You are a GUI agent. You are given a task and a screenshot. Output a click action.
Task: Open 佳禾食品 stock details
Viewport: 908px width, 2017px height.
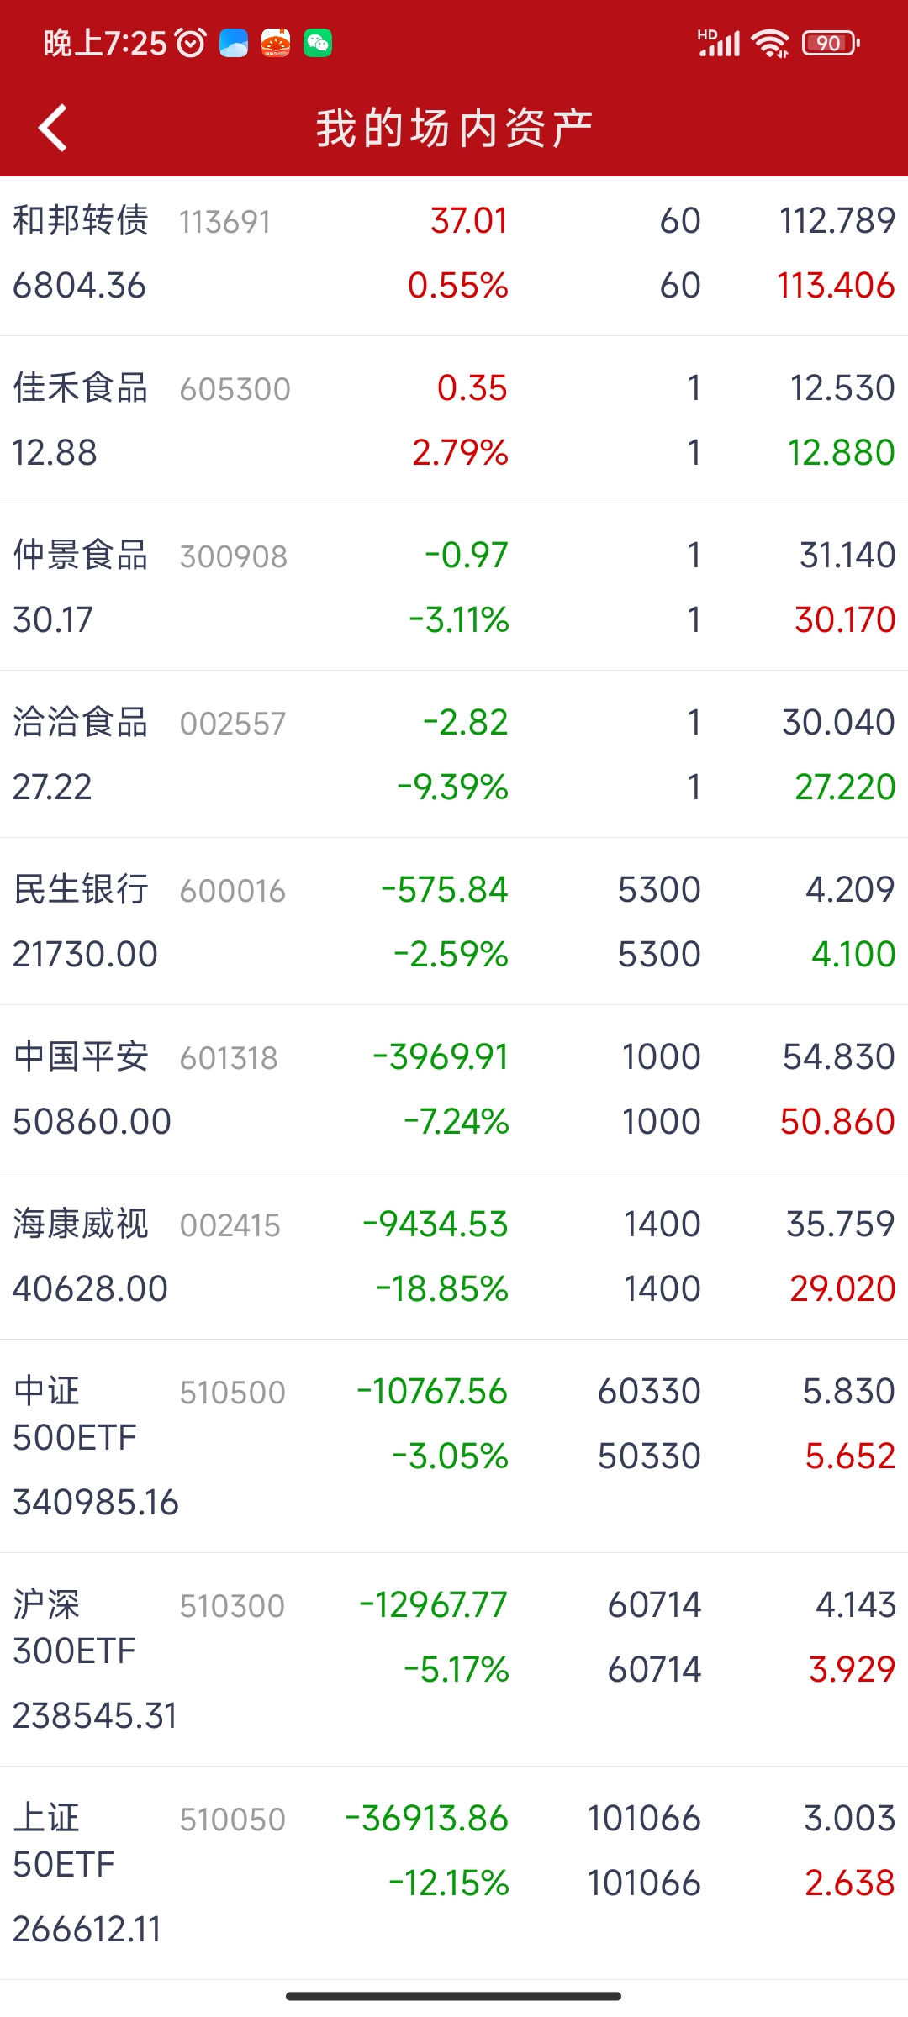tap(454, 420)
